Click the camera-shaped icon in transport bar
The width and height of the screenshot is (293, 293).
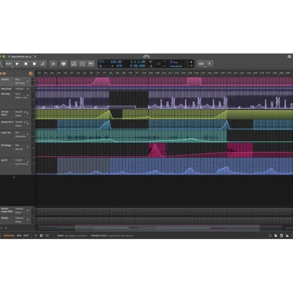point(53,64)
